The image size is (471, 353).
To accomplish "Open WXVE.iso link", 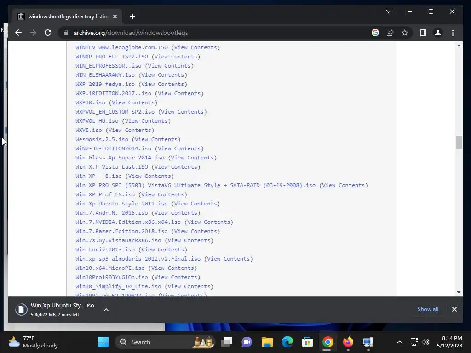I will pyautogui.click(x=88, y=130).
